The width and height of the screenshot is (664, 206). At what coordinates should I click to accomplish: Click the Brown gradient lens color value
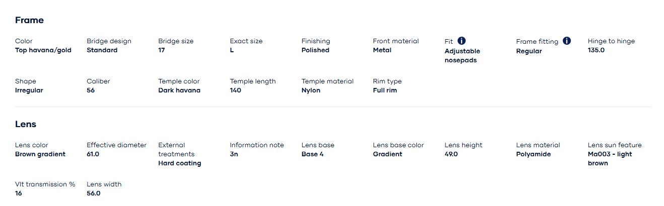tap(40, 154)
